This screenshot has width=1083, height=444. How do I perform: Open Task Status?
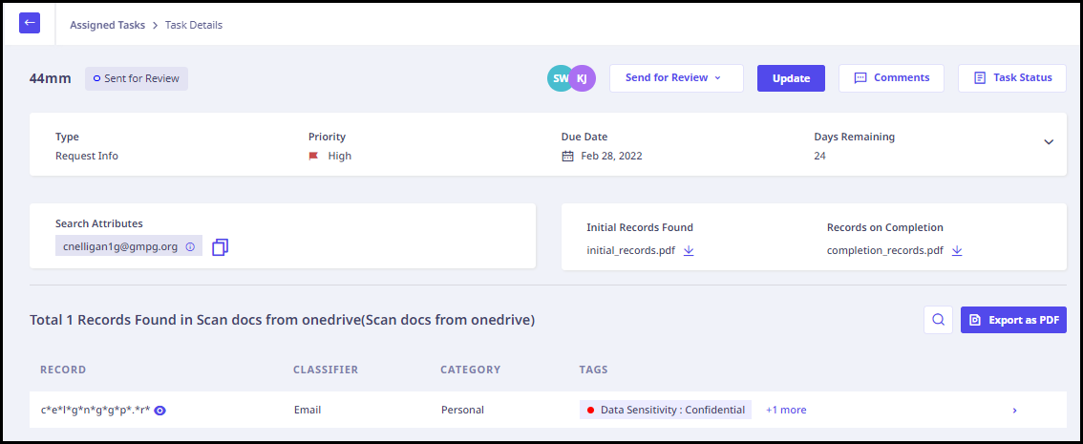coord(1012,78)
